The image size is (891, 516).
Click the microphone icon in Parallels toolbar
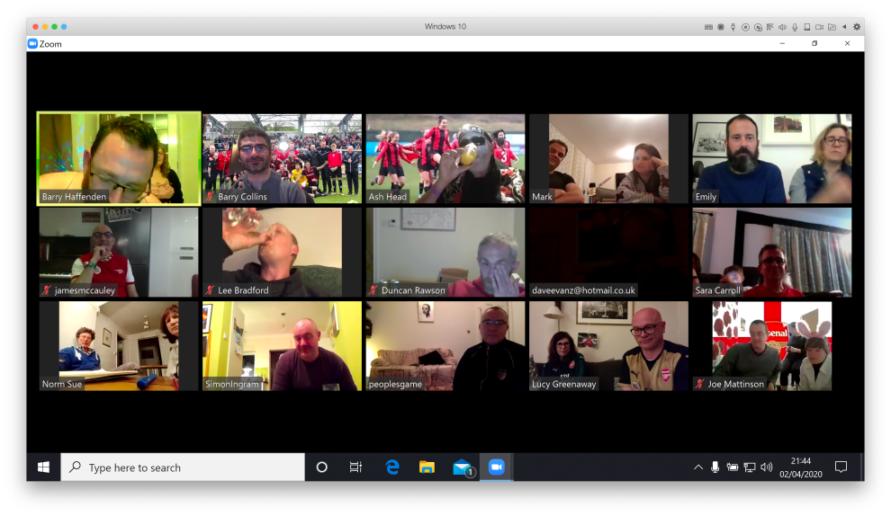pos(795,27)
